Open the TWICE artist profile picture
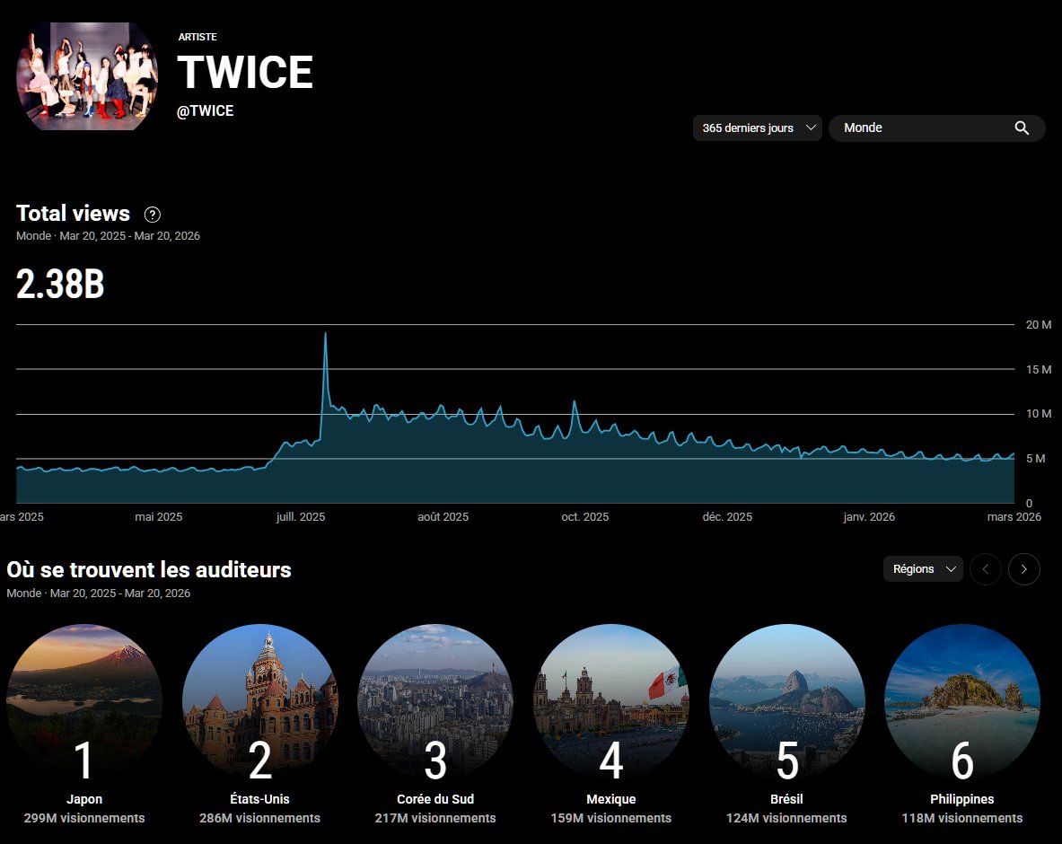 point(87,75)
